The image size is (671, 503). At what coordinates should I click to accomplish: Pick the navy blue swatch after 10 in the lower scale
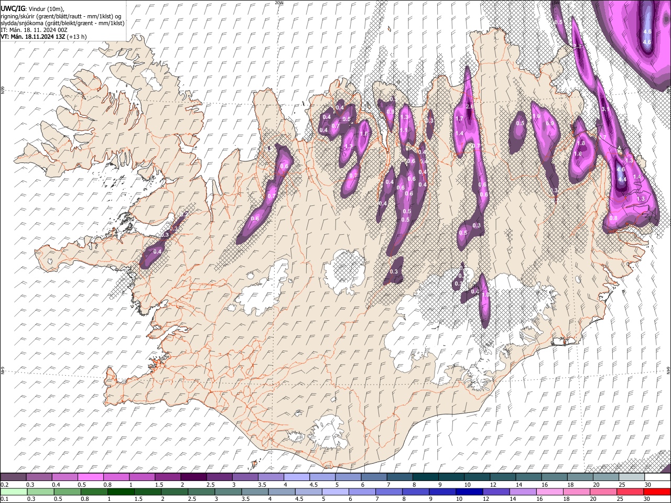(x=469, y=491)
